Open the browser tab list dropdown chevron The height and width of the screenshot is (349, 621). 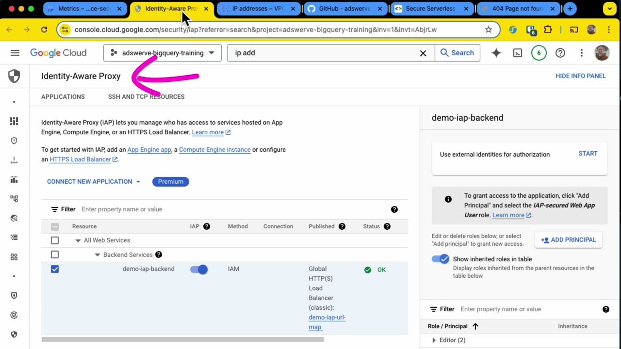pos(609,9)
